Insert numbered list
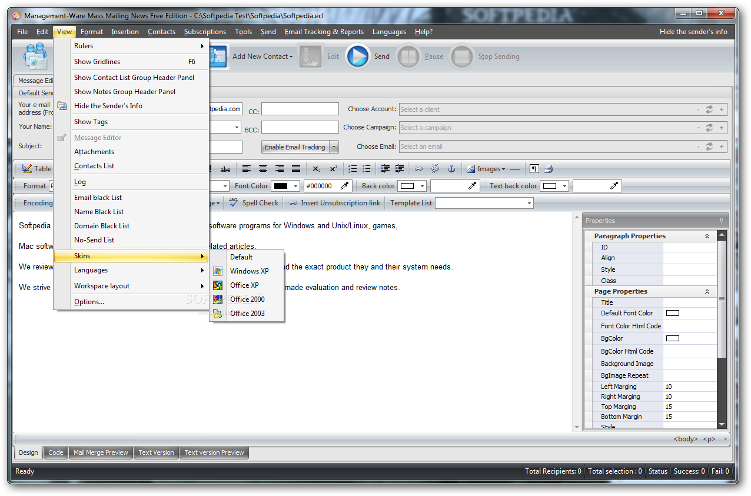Image resolution: width=751 pixels, height=496 pixels. tap(353, 169)
